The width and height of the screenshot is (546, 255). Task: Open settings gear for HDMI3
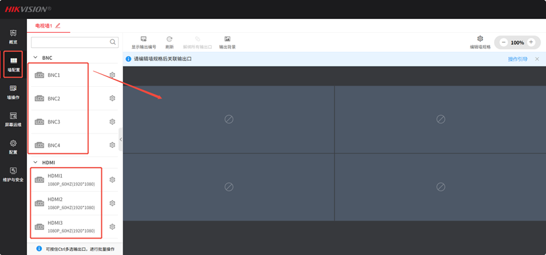(x=112, y=227)
